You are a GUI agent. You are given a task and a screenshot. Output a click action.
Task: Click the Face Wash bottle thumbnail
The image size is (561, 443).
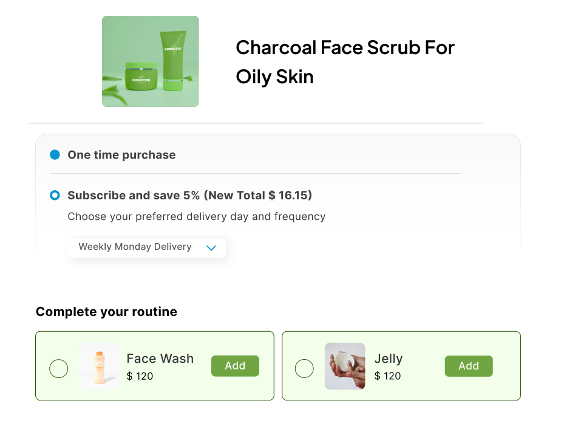coord(98,366)
